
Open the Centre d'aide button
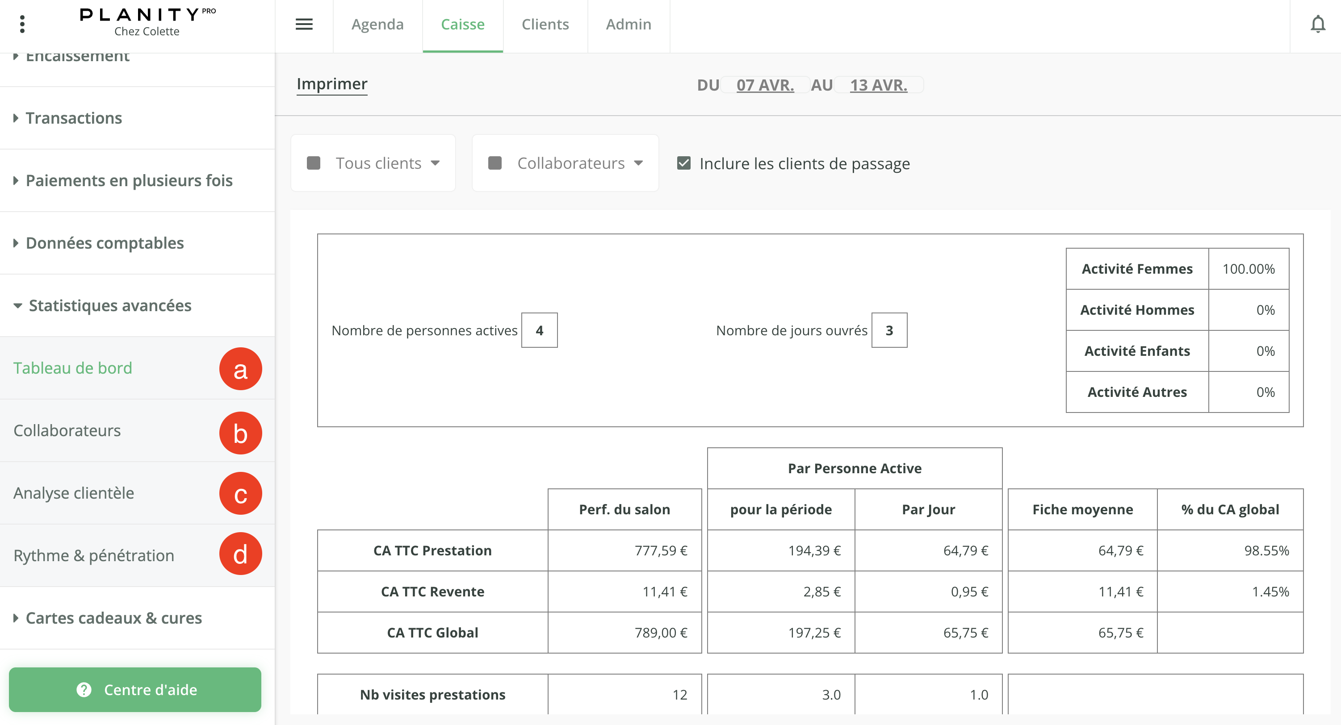coord(151,690)
